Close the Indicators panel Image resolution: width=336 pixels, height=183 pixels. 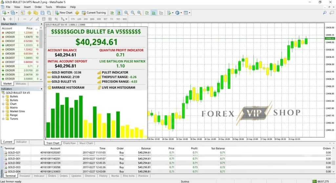pyautogui.click(x=41, y=89)
